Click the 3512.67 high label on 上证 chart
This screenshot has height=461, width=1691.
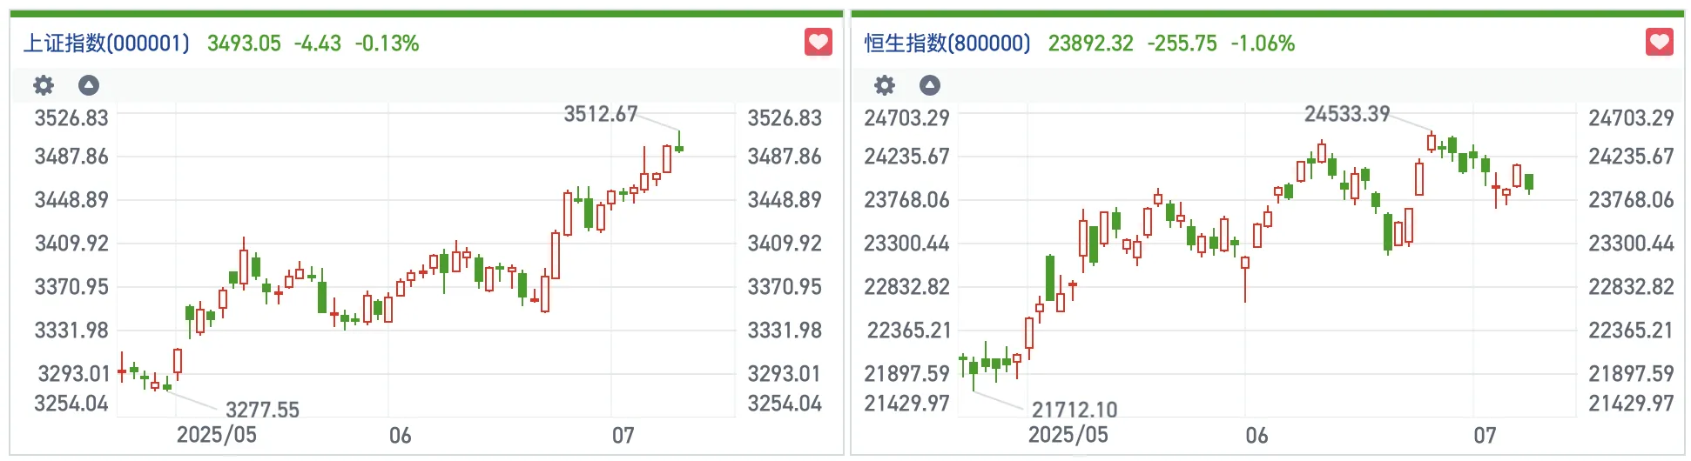pos(601,114)
